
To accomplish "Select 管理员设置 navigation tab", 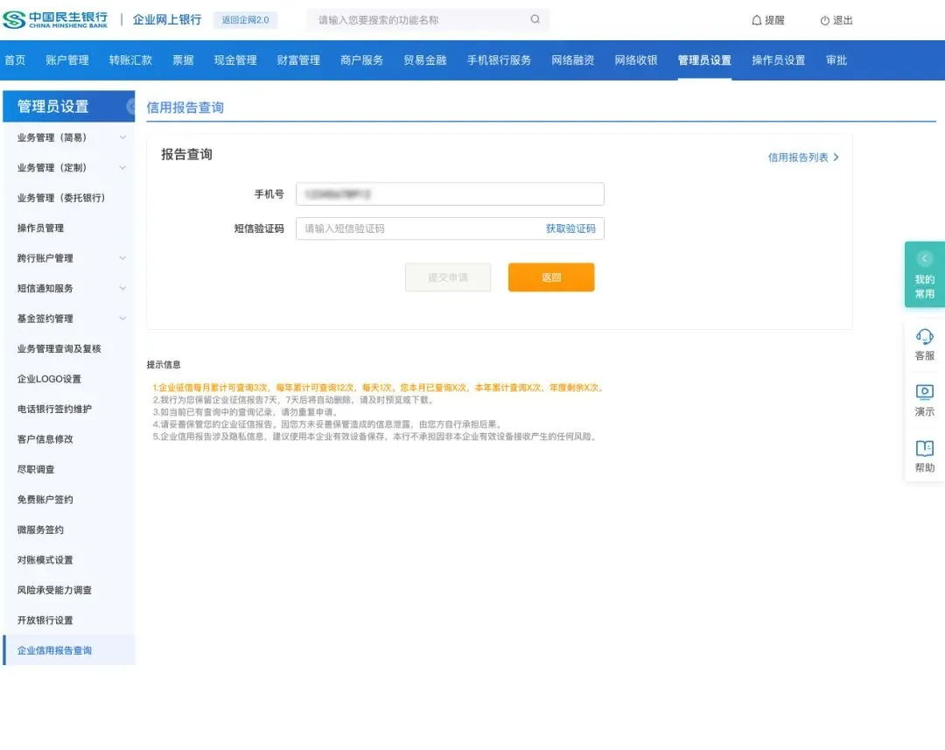I will 704,60.
